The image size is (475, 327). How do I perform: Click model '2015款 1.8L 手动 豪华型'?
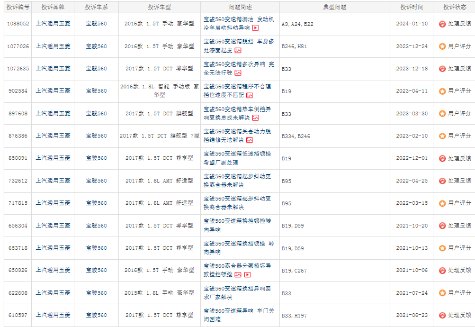point(159,293)
